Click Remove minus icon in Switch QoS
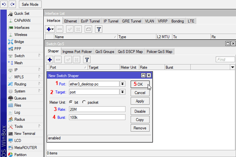Screen dimensions: 236x157 click(x=58, y=60)
